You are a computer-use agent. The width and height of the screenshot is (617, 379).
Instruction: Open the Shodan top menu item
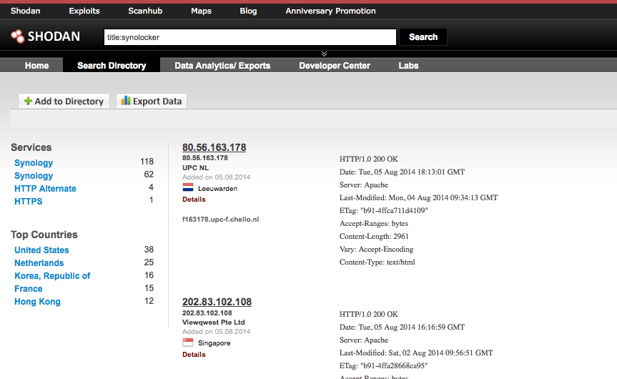(x=26, y=11)
